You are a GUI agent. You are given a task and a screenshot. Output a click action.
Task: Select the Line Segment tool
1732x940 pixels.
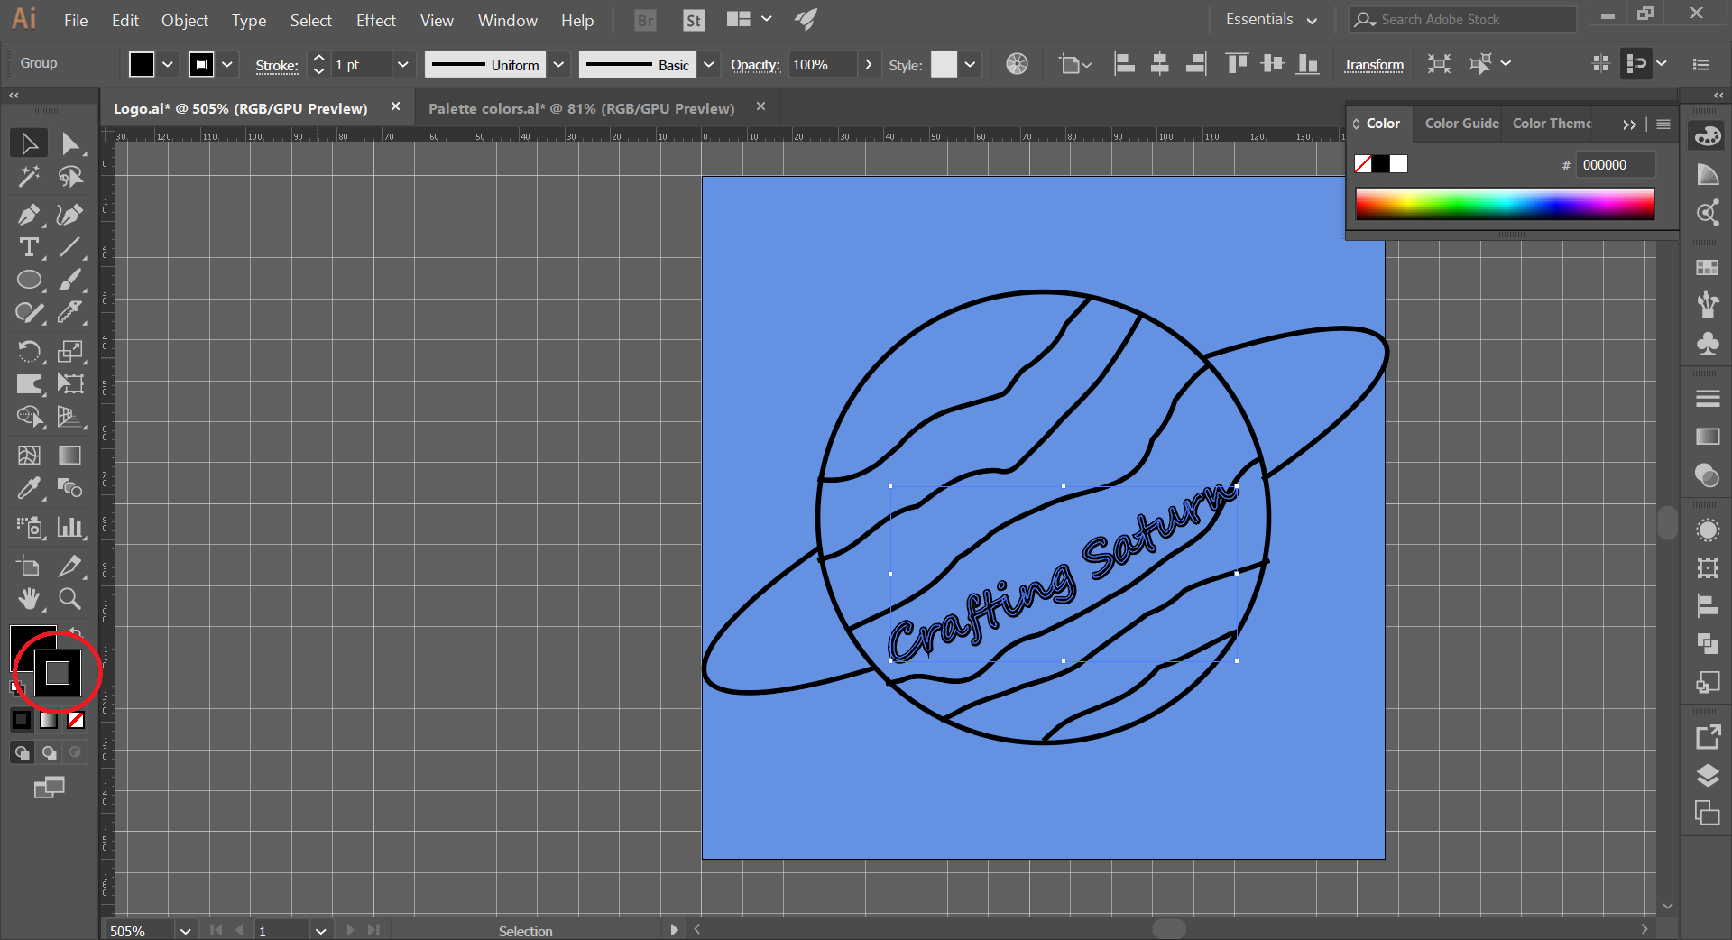pos(70,247)
